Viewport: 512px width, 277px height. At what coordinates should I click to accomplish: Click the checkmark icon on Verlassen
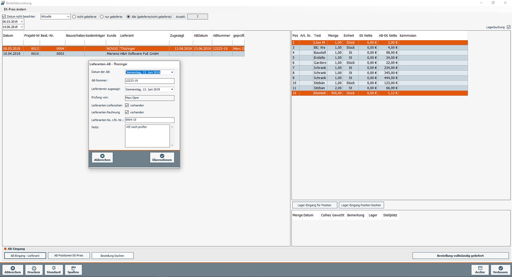pos(500,268)
